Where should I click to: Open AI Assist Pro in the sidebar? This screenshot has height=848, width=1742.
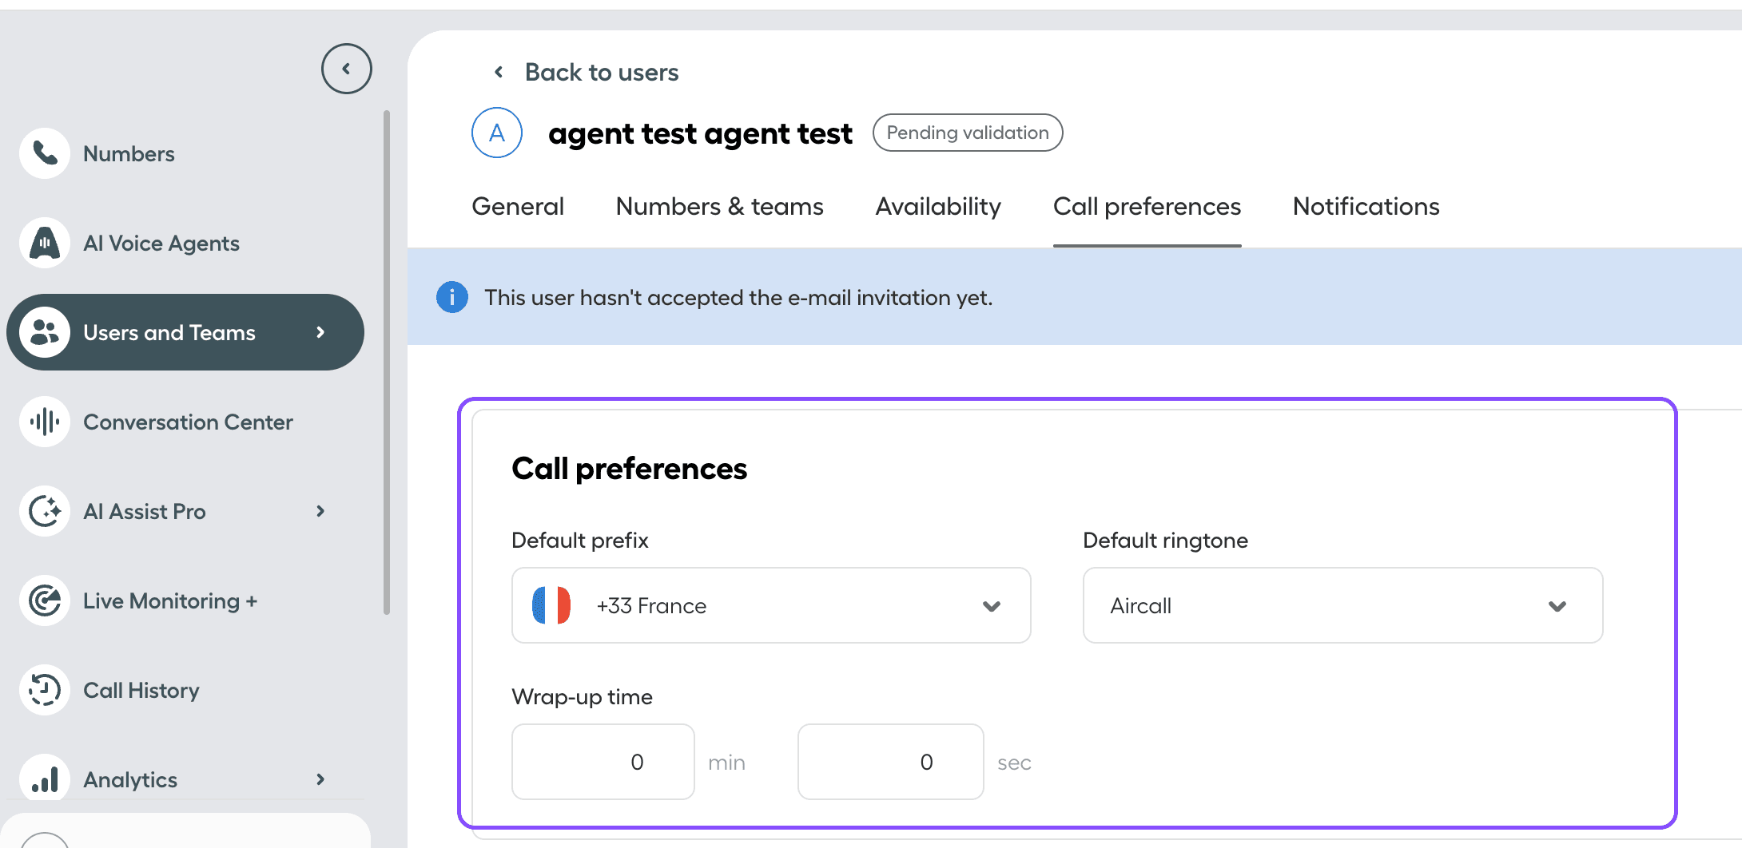coord(145,511)
